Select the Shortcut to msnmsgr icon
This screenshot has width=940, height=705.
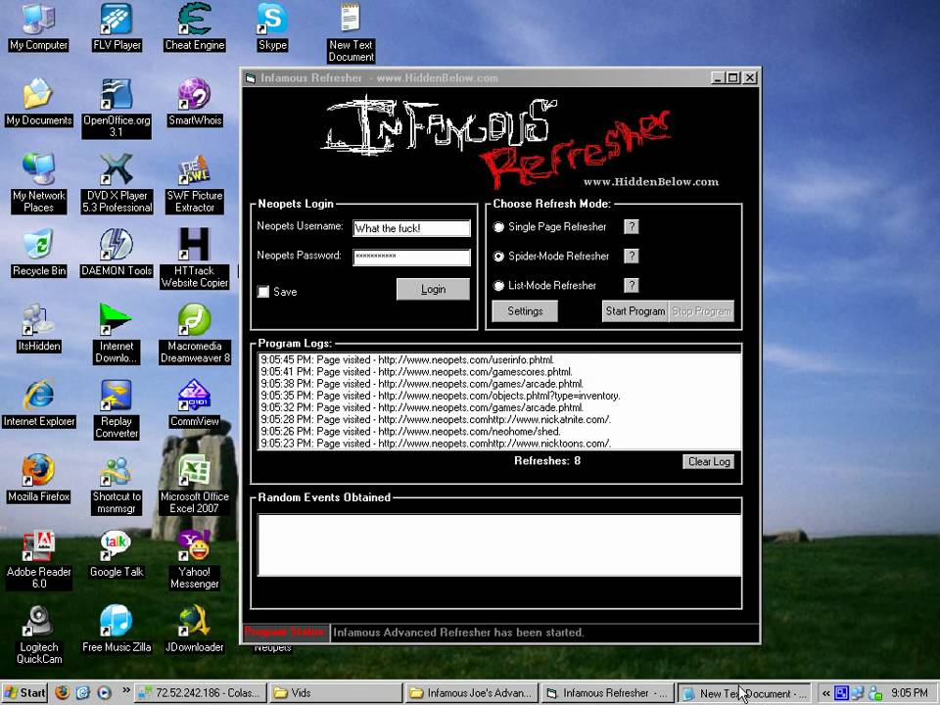tap(117, 485)
